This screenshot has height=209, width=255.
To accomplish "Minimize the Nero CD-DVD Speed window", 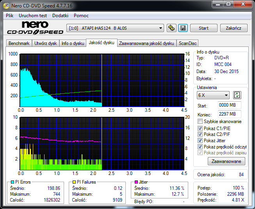I will 218,4.
